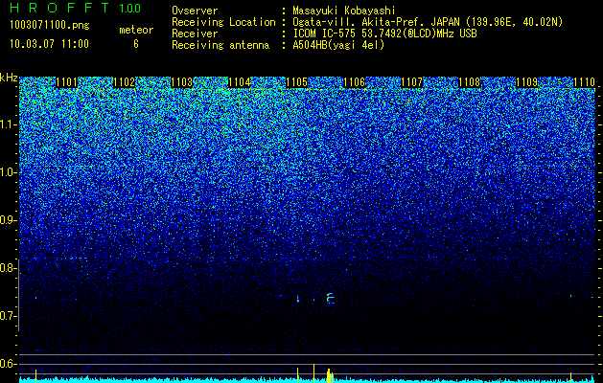The width and height of the screenshot is (603, 383).
Task: Click time marker 1101
Action: click(66, 82)
